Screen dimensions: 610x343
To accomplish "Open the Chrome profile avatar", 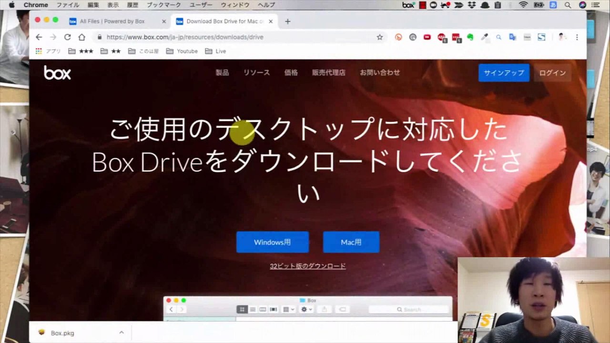I will [x=562, y=37].
